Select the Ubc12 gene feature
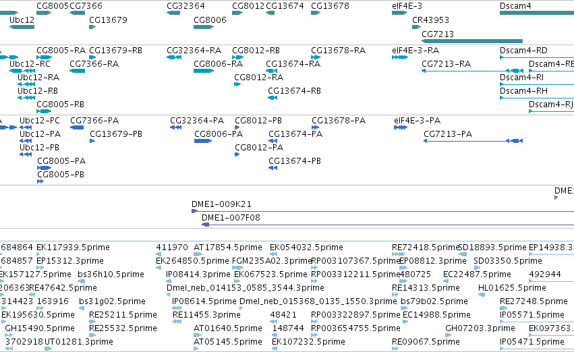The image size is (574, 352). tap(22, 27)
